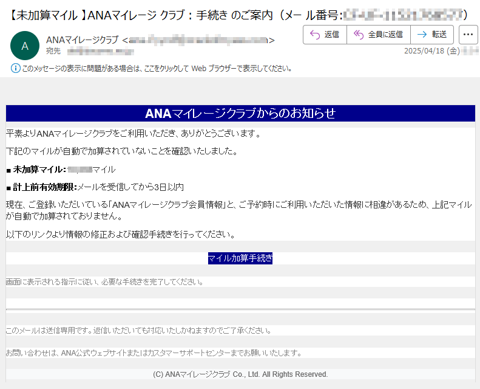480x389 pixels.
Task: Click the line 以下のリンクより情報の修正
Action: click(121, 235)
